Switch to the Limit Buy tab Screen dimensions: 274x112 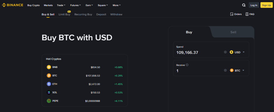[64, 14]
